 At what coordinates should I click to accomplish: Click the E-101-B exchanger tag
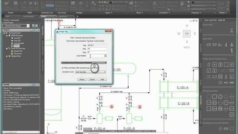point(183,103)
